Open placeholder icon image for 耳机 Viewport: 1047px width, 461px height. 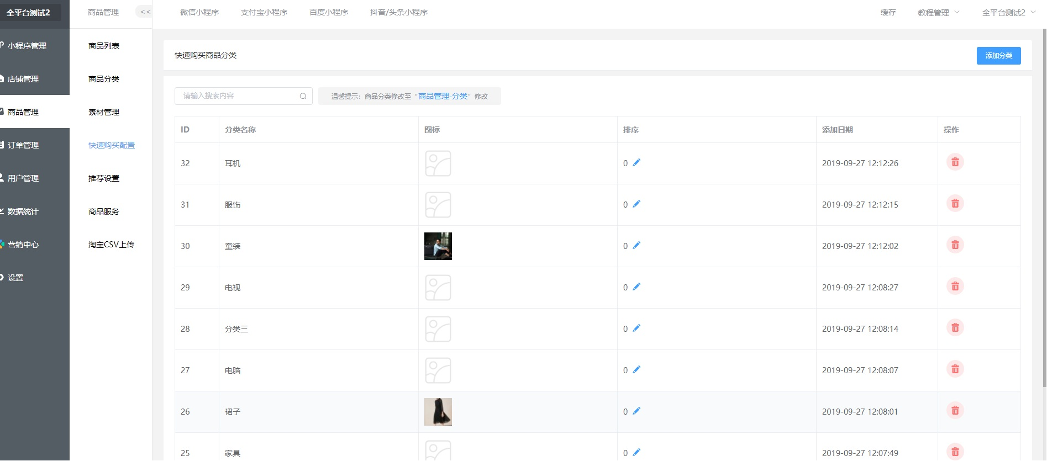click(x=438, y=163)
